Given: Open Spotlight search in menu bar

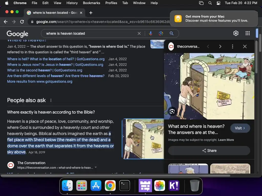Looking at the screenshot, I should tap(210, 3).
